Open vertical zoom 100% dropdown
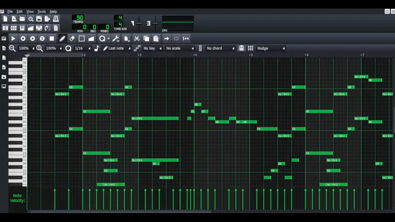This screenshot has width=395, height=222. (x=54, y=48)
